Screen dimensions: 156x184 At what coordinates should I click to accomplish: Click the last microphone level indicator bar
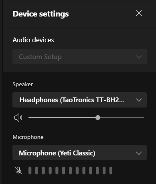(x=111, y=171)
